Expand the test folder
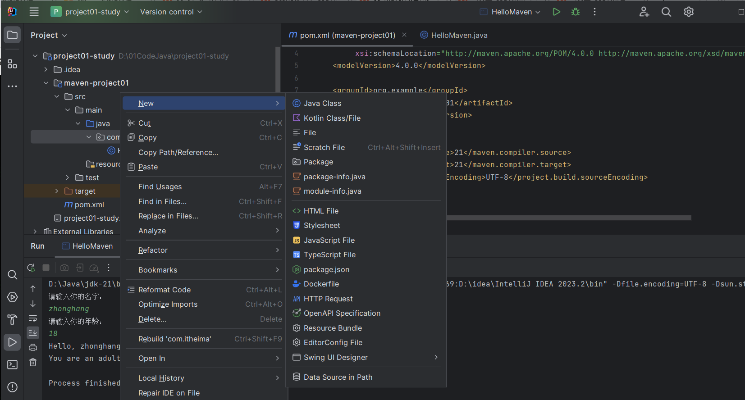Screen dimensions: 745x400 click(68, 177)
